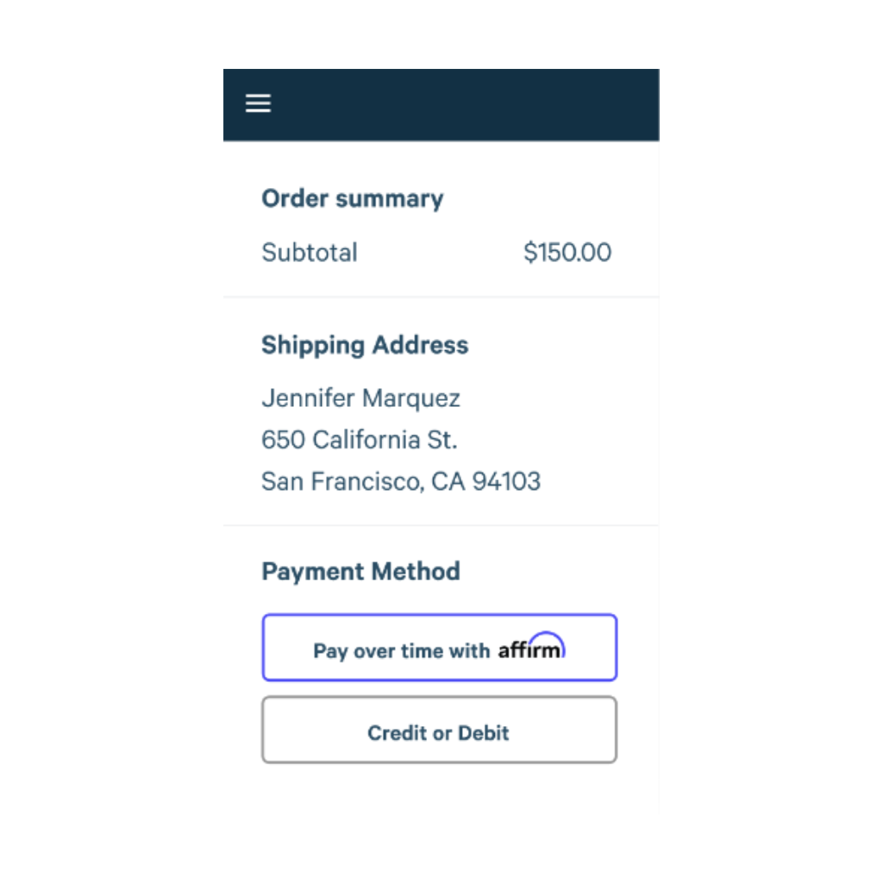Click the Order summary heading
Screen dimensions: 883x883
[x=352, y=198]
